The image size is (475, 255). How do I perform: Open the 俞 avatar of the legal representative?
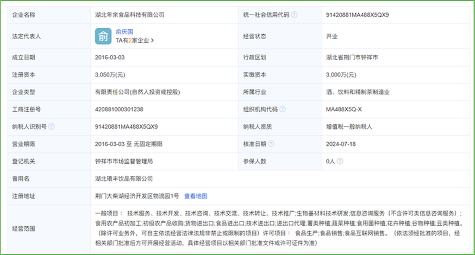tap(103, 36)
